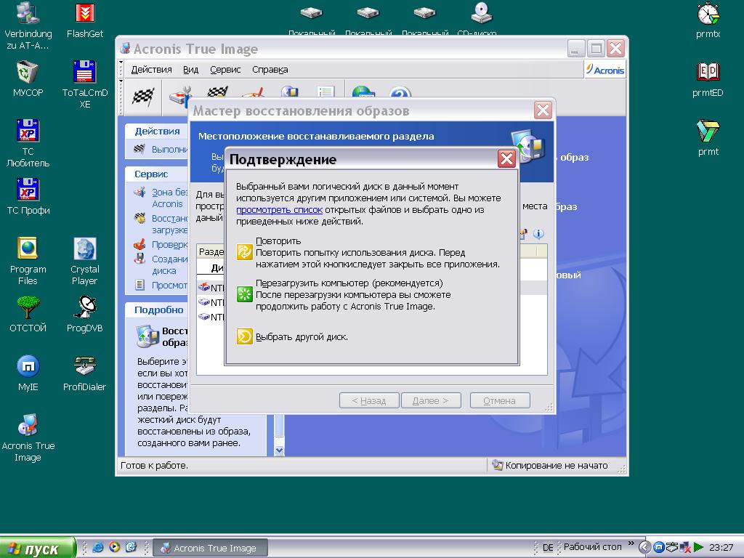Click the sidebar scroll-down arrow
Image resolution: width=744 pixels, height=558 pixels.
(x=279, y=450)
